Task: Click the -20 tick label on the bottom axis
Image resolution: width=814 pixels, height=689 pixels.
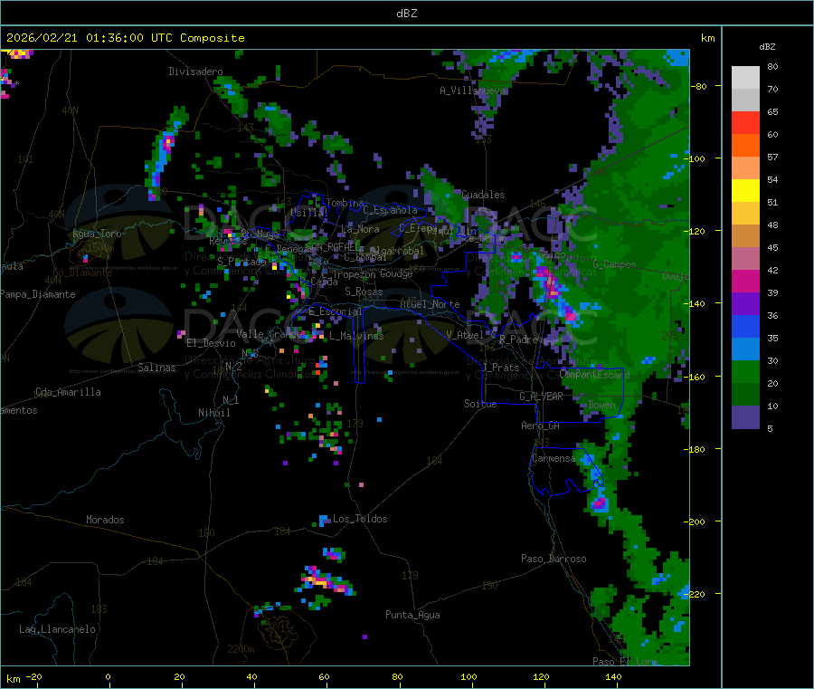Action: [x=33, y=676]
